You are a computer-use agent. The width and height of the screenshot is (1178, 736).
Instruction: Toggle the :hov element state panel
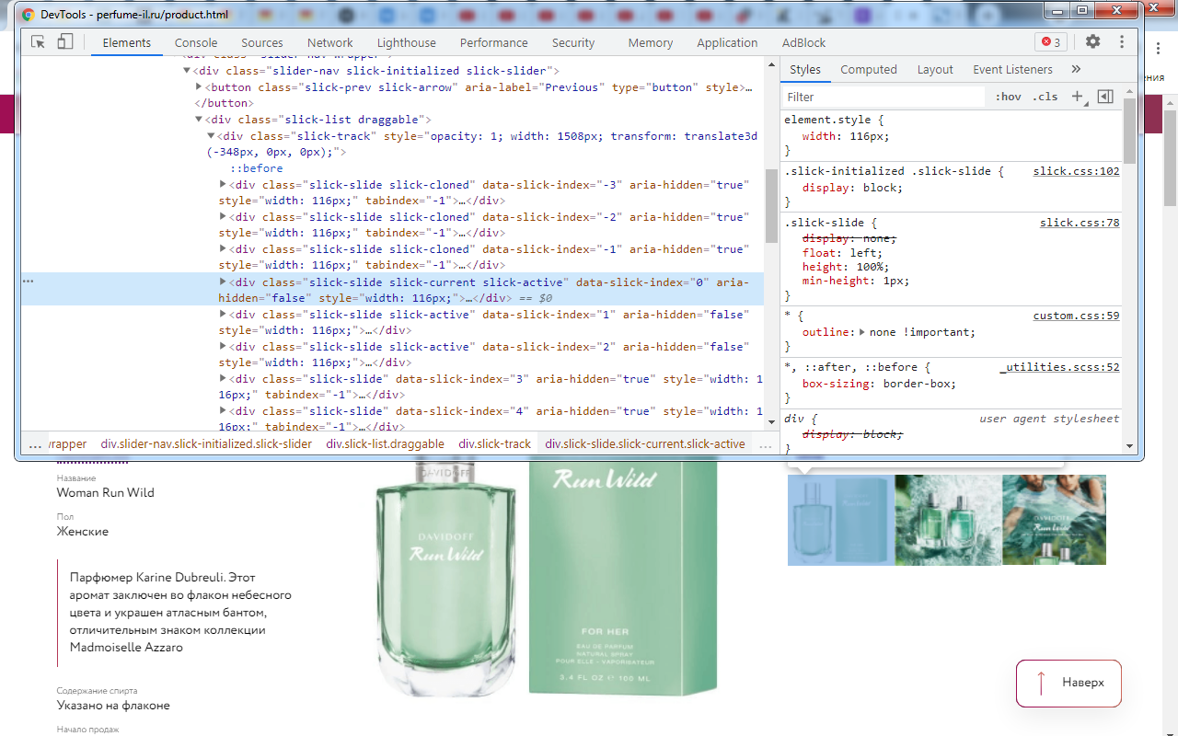(x=1008, y=97)
